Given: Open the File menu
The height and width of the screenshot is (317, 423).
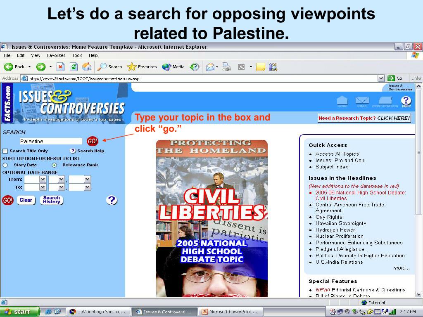Looking at the screenshot, I should click(7, 56).
